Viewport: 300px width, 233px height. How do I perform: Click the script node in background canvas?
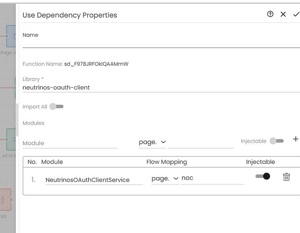5,200
